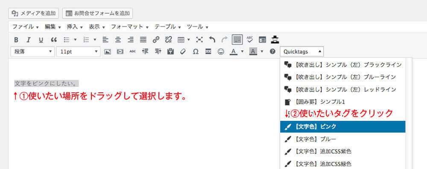Select 【吹き出し】シンプル（左）ブラックライン tag
427x169 pixels.
tap(342, 64)
